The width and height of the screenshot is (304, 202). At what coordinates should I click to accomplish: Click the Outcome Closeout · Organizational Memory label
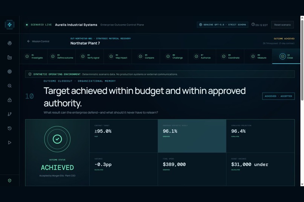coord(80,81)
